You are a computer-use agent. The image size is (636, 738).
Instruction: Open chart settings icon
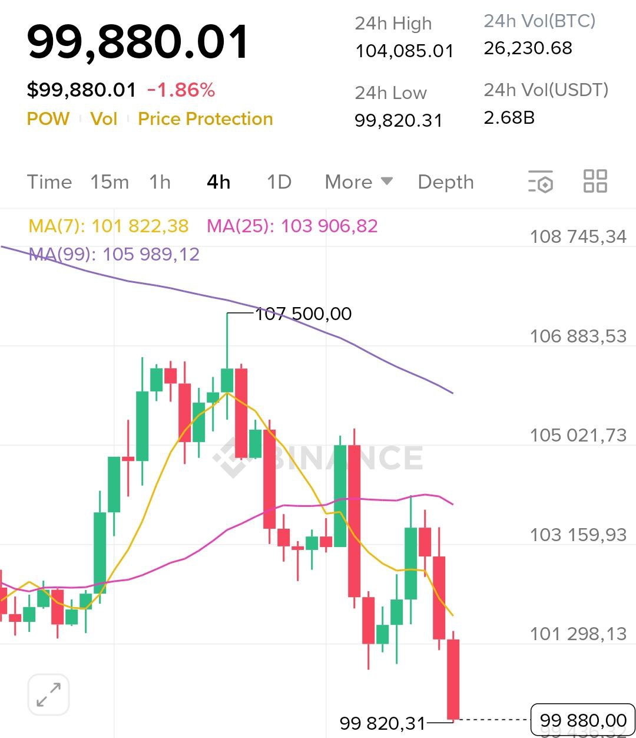click(541, 182)
